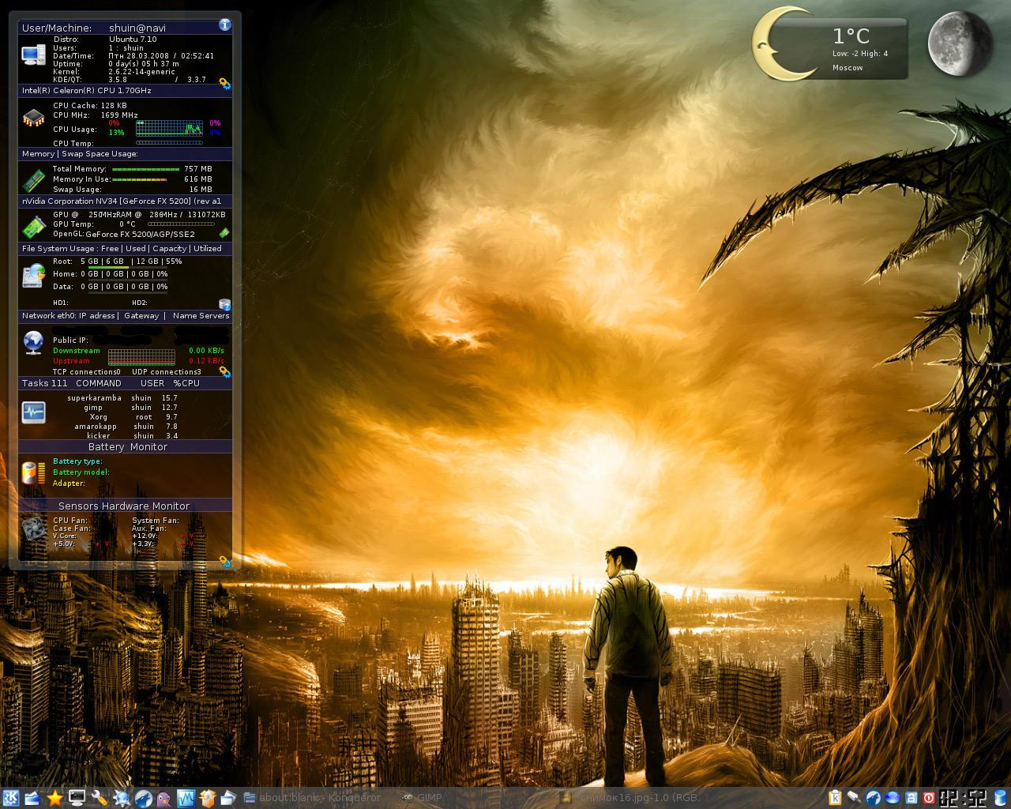The height and width of the screenshot is (809, 1011).
Task: Click the lock session icon
Action: (x=911, y=798)
